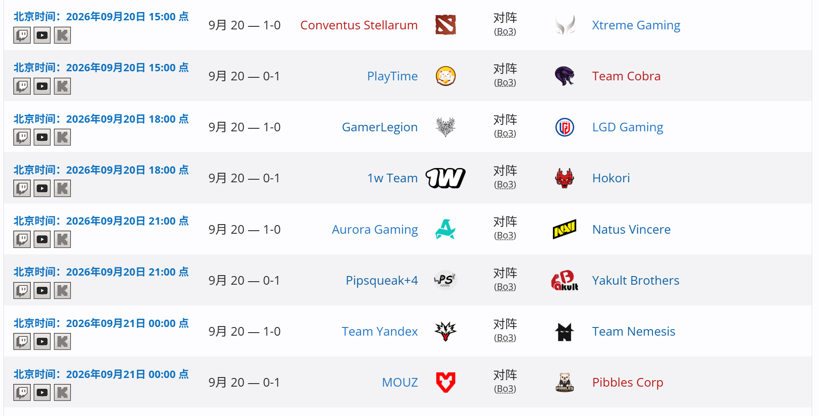Viewport: 819px width, 416px height.
Task: Open Kick stream for GamerLegion vs LGD match
Action: [62, 137]
